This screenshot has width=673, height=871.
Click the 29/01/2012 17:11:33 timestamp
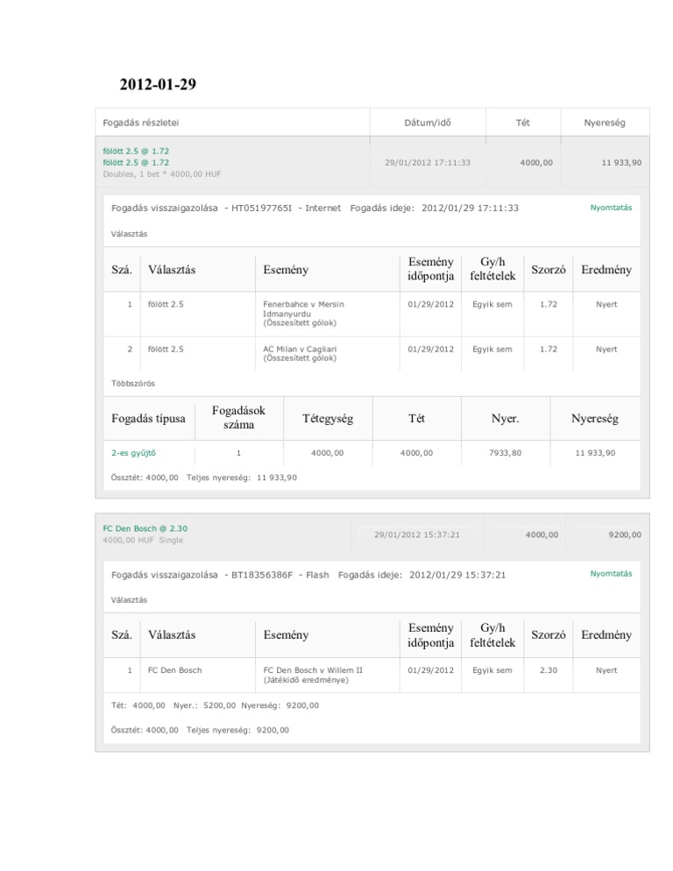click(x=428, y=162)
